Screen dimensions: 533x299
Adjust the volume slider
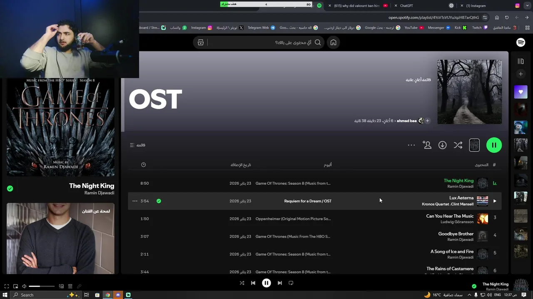pyautogui.click(x=42, y=286)
